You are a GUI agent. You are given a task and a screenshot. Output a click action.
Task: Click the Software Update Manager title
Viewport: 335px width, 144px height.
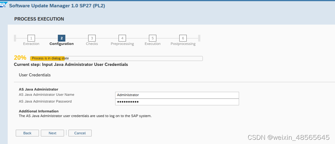(x=57, y=6)
